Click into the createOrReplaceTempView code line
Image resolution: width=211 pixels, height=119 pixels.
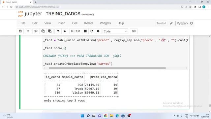pyautogui.click(x=78, y=64)
